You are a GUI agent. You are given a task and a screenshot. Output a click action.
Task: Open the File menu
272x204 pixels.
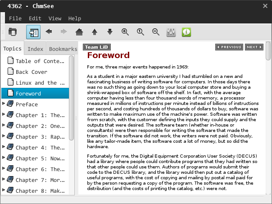coord(15,18)
